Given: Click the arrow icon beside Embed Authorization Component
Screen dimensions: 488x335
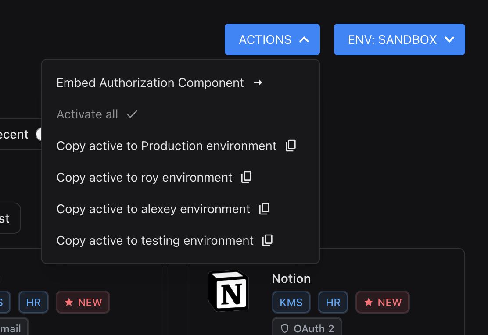Looking at the screenshot, I should [258, 82].
